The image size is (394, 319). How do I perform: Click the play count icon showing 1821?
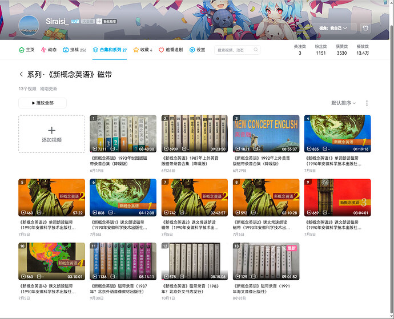coord(238,149)
